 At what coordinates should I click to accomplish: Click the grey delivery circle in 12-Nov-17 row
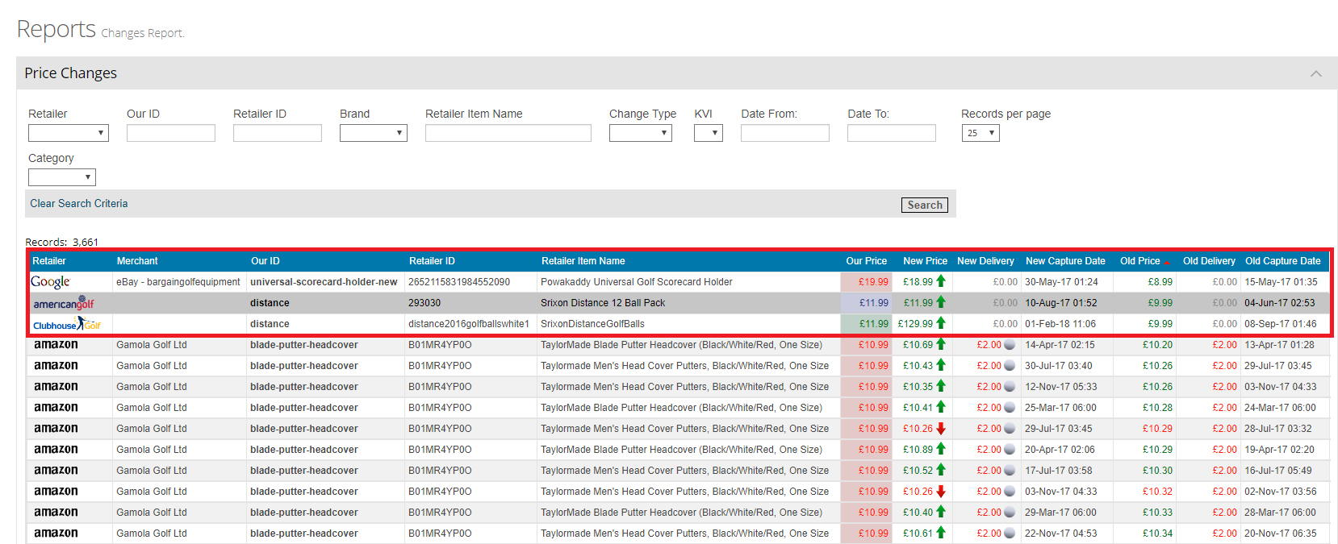coord(1009,387)
